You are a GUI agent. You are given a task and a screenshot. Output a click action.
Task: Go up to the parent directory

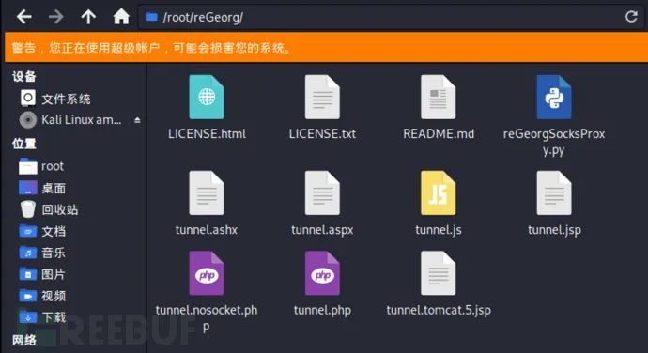(88, 17)
